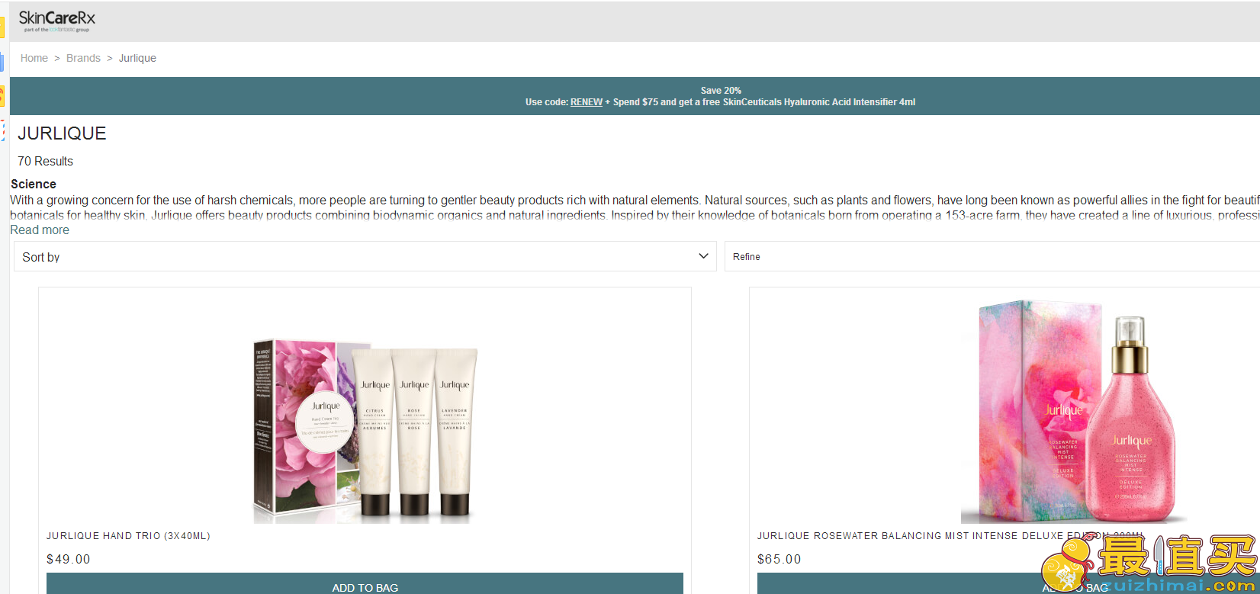Screen dimensions: 1260x594
Task: Click the Save 20% banner text
Action: 721,91
